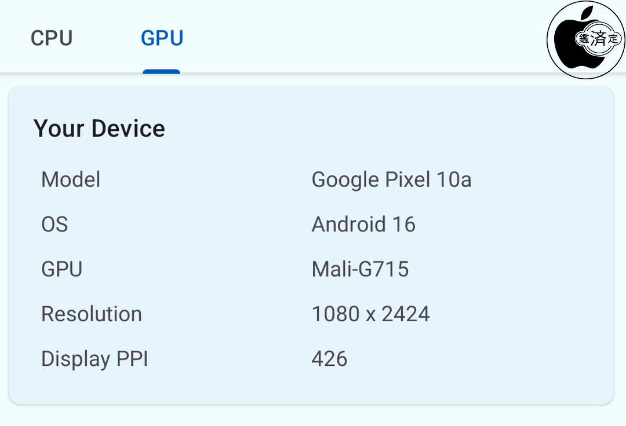Click the Your Device heading
This screenshot has width=626, height=426.
[x=99, y=128]
